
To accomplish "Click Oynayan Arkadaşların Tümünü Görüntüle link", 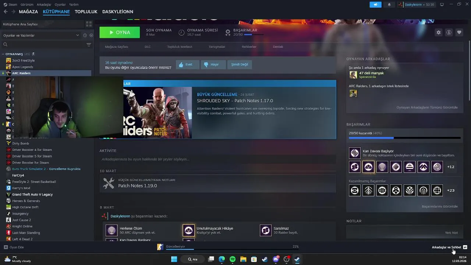I will point(427,107).
